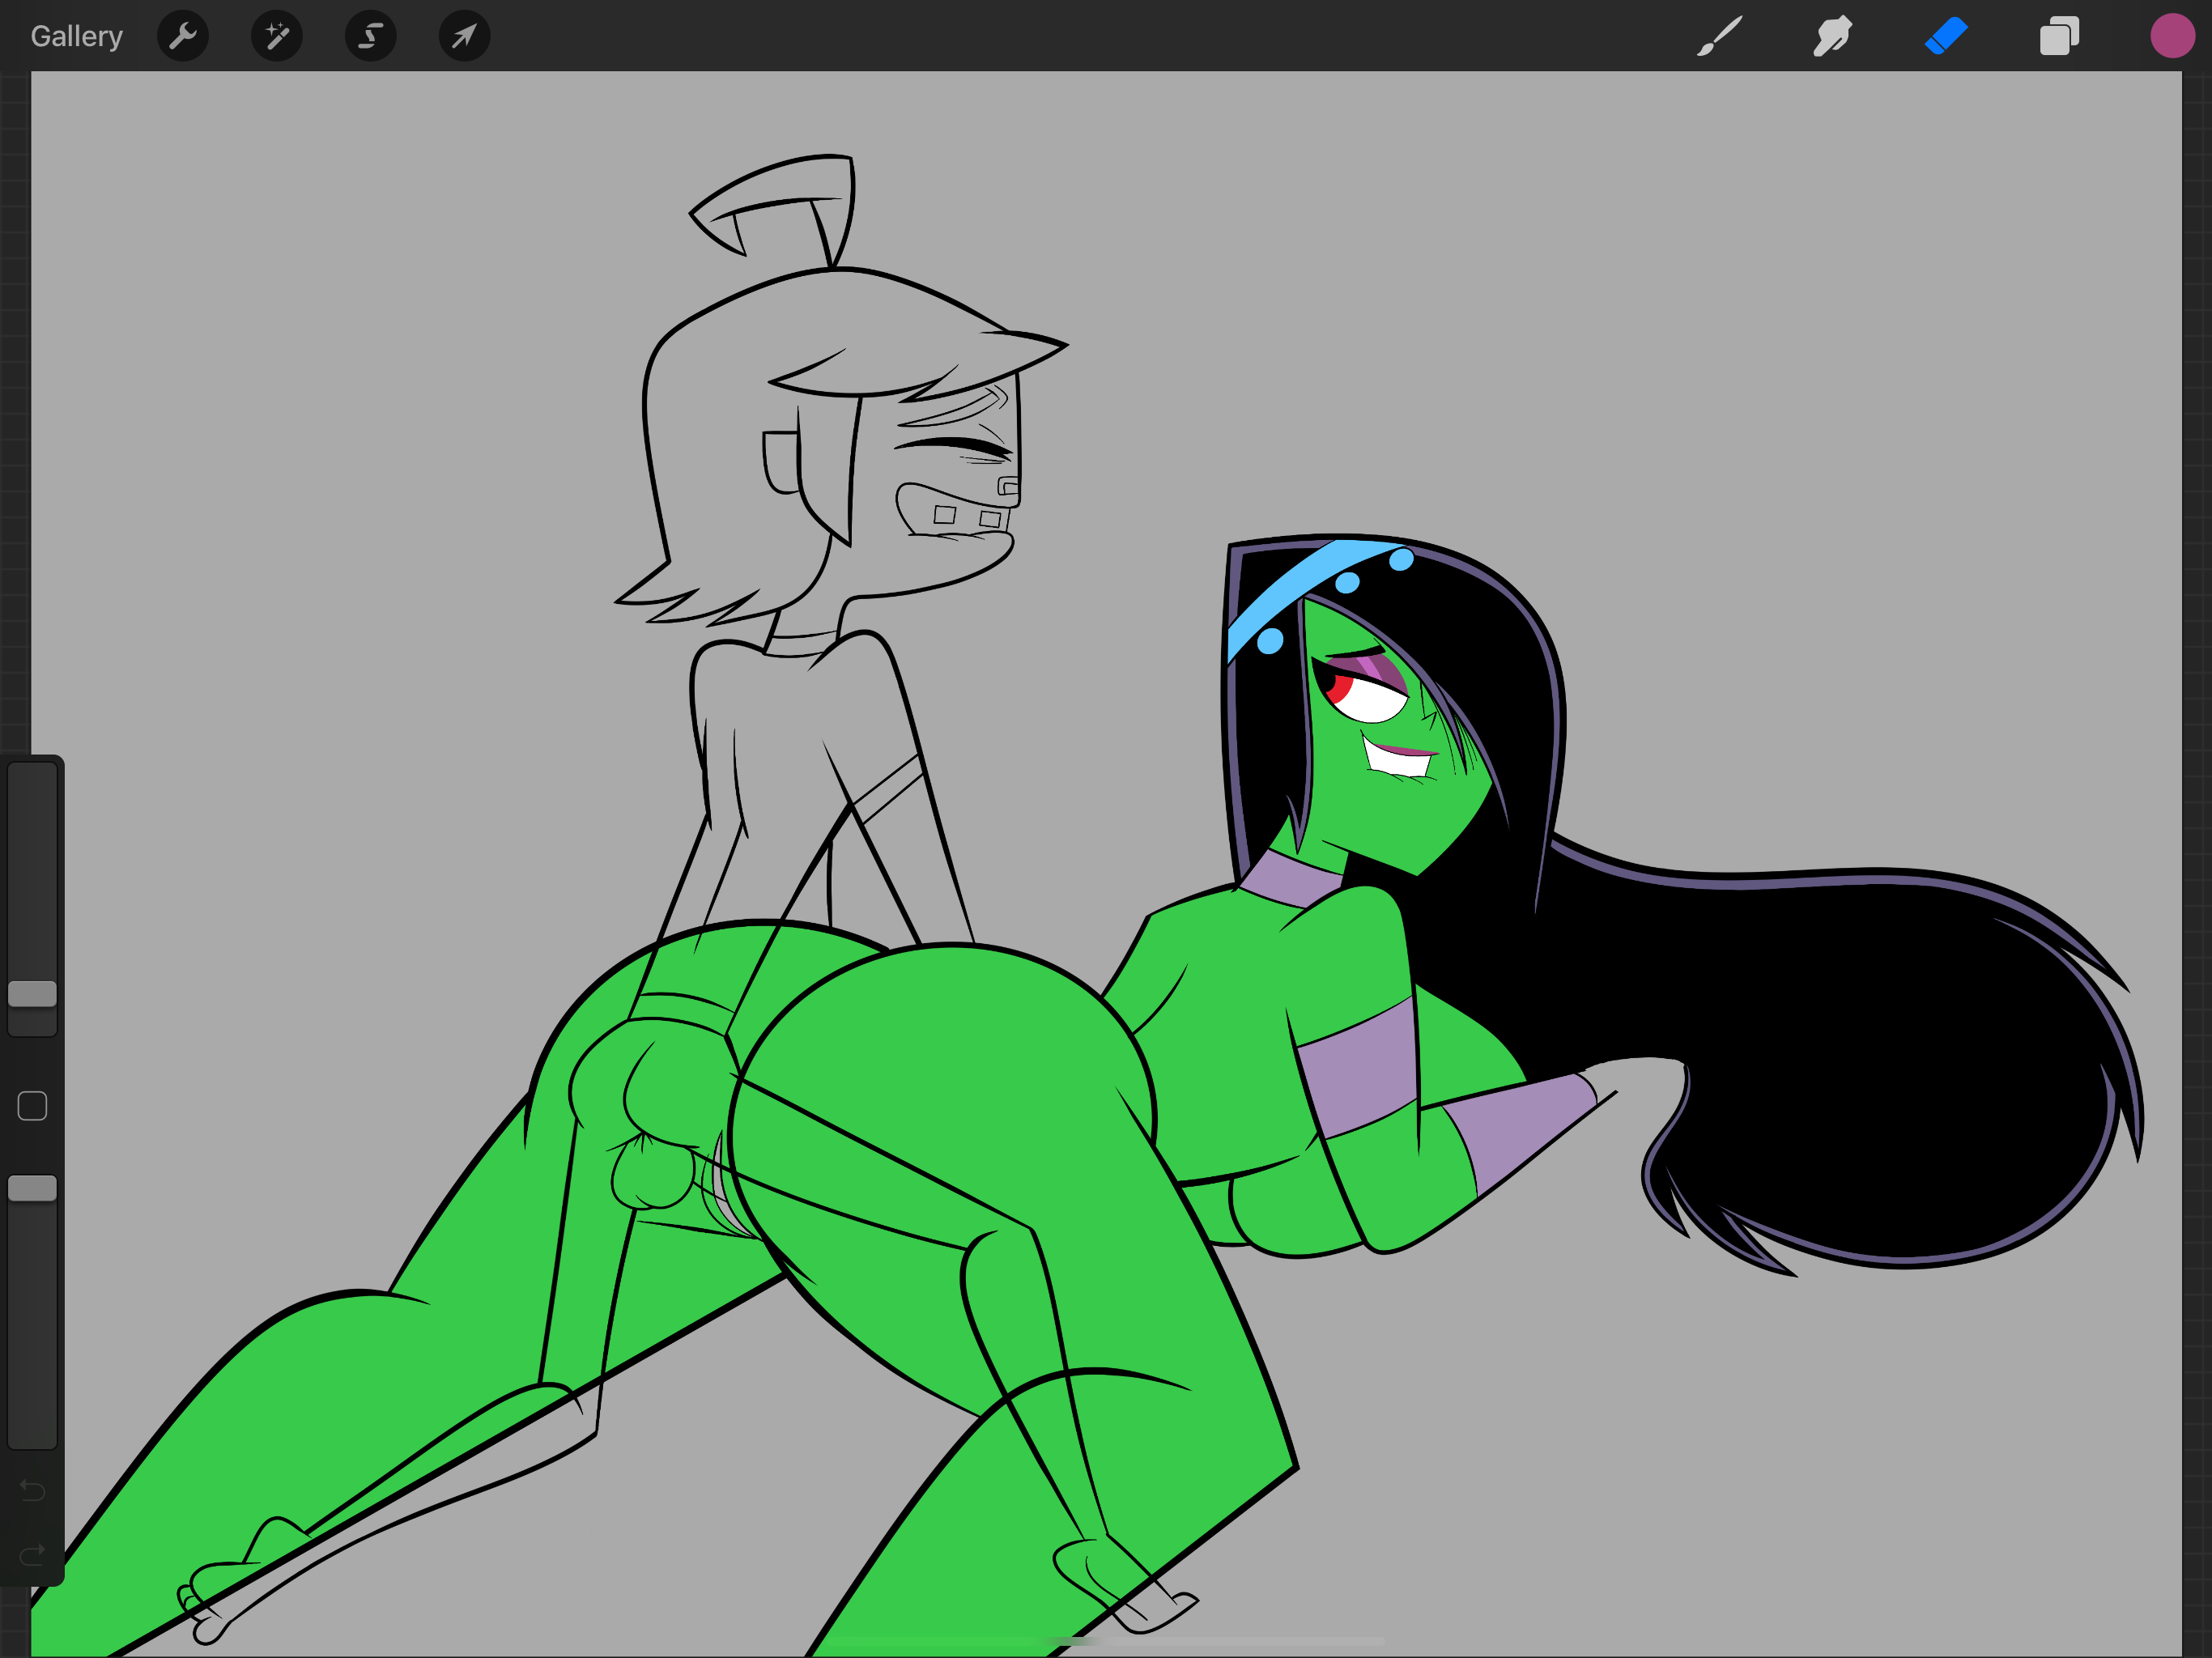The width and height of the screenshot is (2212, 1658).
Task: Open the Adjustments magic wand menu
Action: click(277, 37)
